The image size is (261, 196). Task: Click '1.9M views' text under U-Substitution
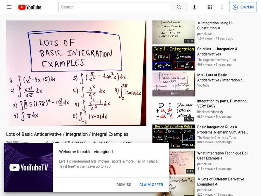pos(205,39)
